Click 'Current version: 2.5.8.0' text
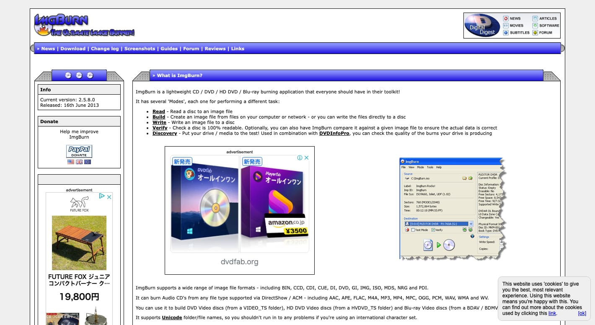The width and height of the screenshot is (595, 325). click(x=67, y=100)
